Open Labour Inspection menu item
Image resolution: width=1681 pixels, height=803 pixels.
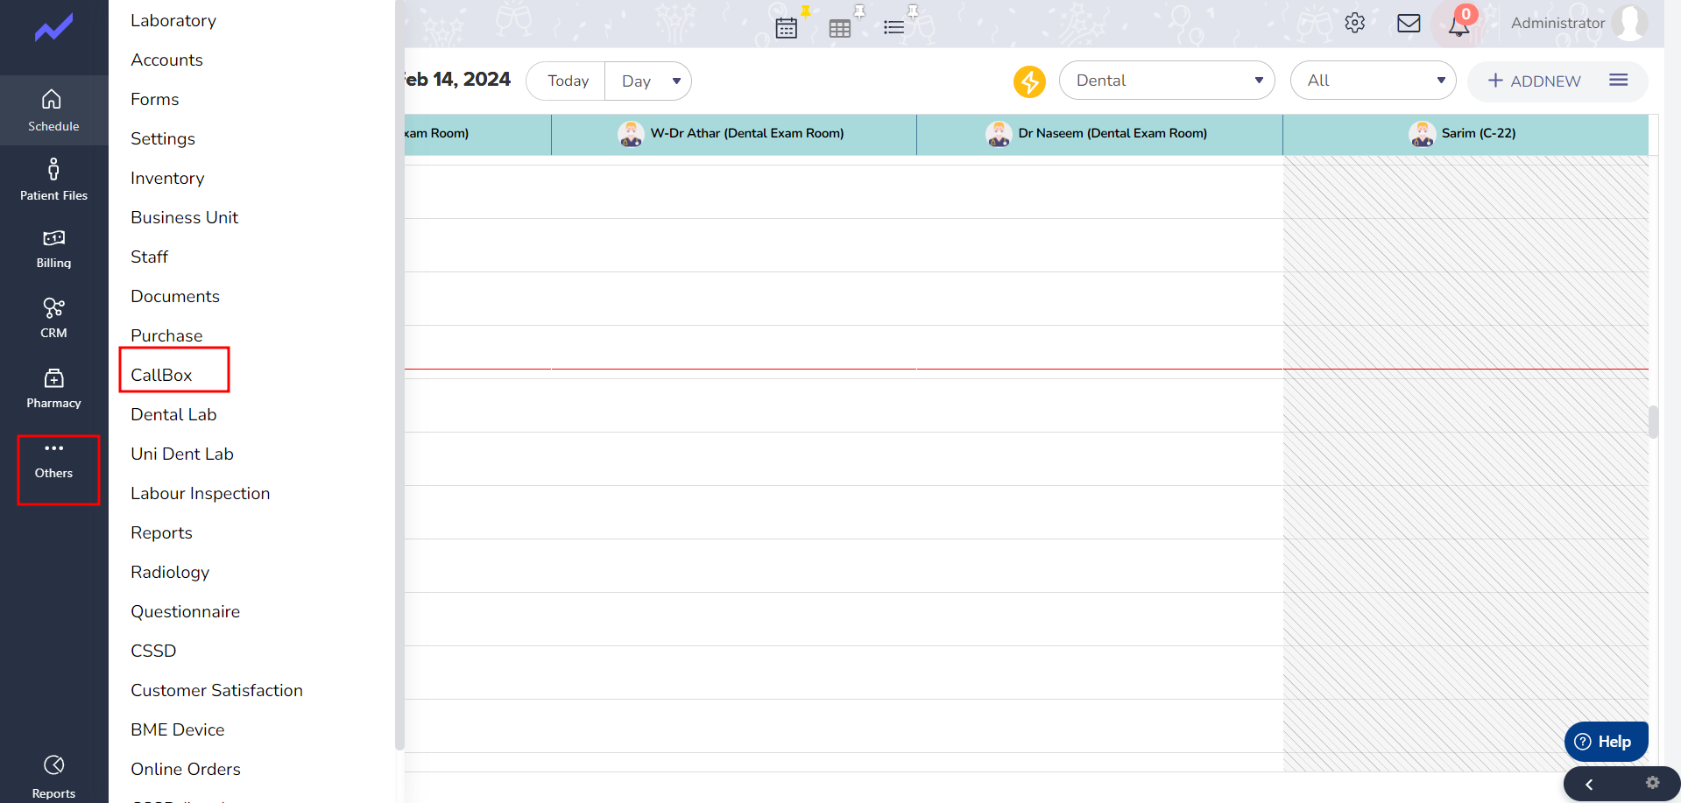coord(200,493)
